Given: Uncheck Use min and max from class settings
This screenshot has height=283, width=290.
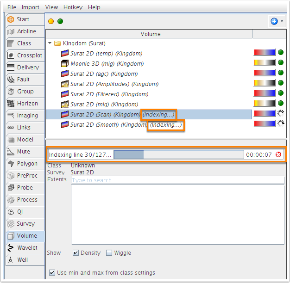Looking at the screenshot, I should coord(52,273).
